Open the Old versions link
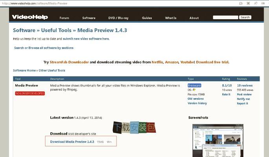269x157 pixels. pyautogui.click(x=196, y=99)
